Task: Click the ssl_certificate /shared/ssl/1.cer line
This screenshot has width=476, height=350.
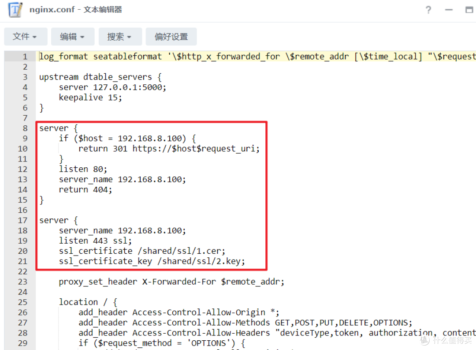Action: click(142, 251)
